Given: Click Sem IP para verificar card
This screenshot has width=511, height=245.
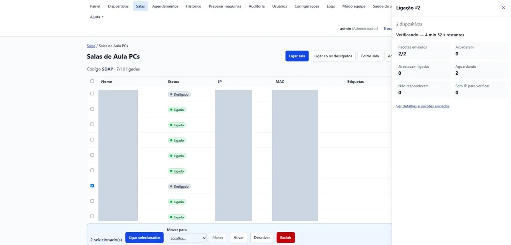Looking at the screenshot, I should click(481, 90).
